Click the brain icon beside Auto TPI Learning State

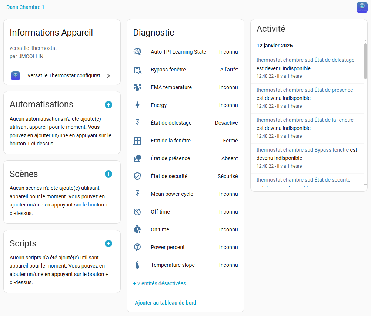point(137,52)
